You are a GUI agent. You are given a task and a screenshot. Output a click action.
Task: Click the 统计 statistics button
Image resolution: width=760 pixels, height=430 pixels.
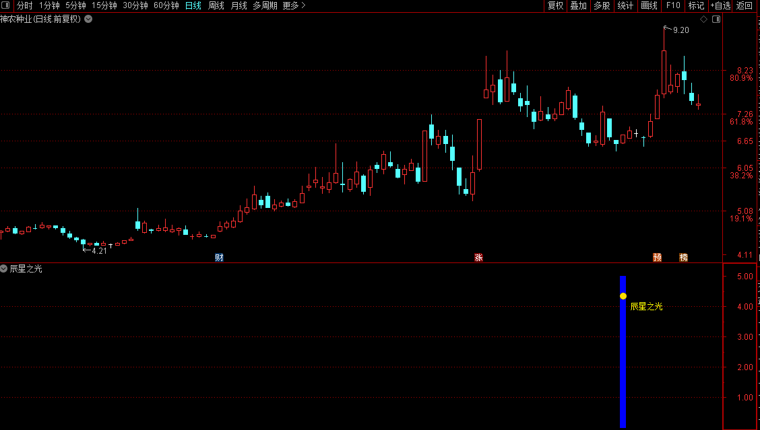pos(625,6)
